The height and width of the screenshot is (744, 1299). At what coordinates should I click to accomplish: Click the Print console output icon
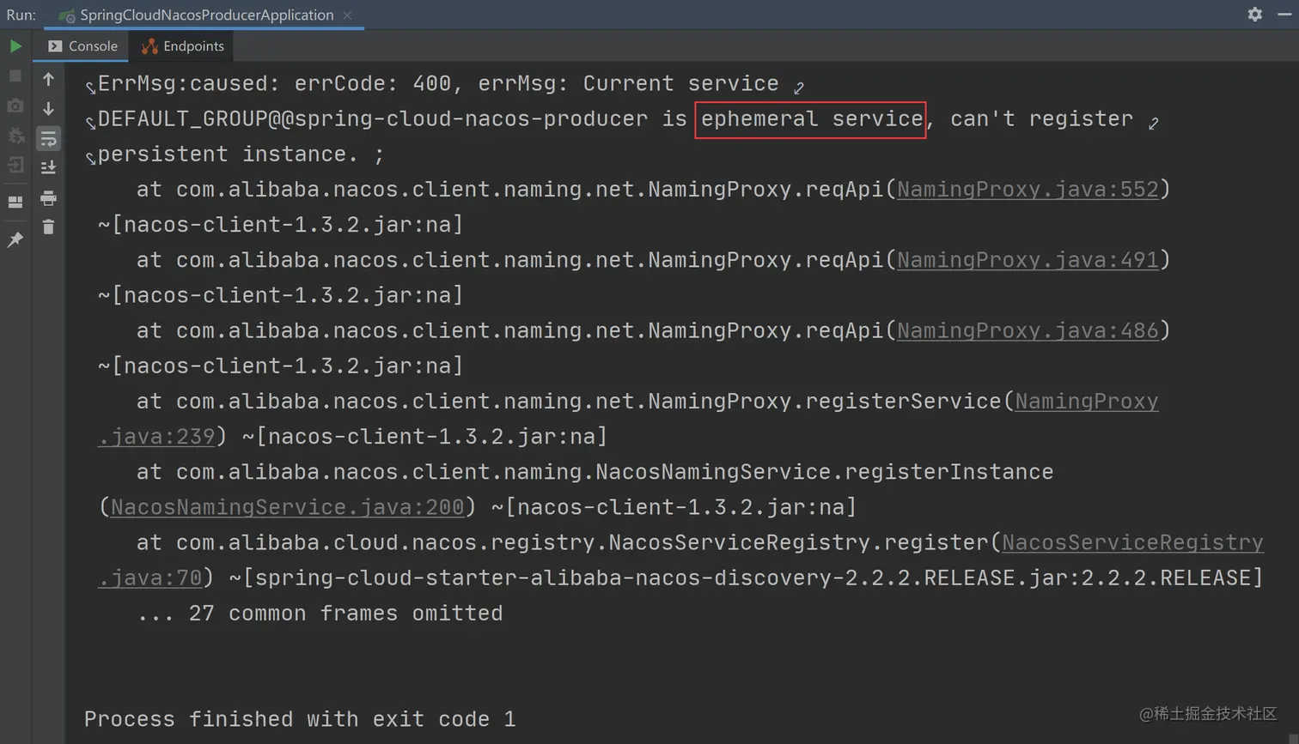48,198
